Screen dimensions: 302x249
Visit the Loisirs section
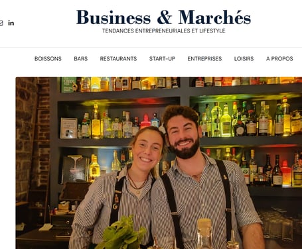point(244,59)
